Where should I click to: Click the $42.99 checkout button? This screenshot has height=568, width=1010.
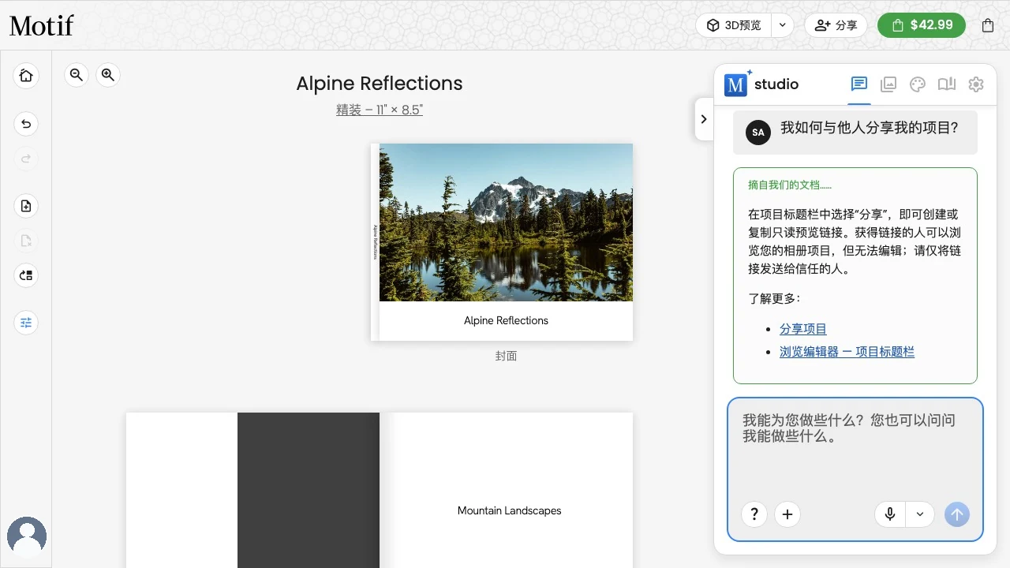(x=922, y=25)
